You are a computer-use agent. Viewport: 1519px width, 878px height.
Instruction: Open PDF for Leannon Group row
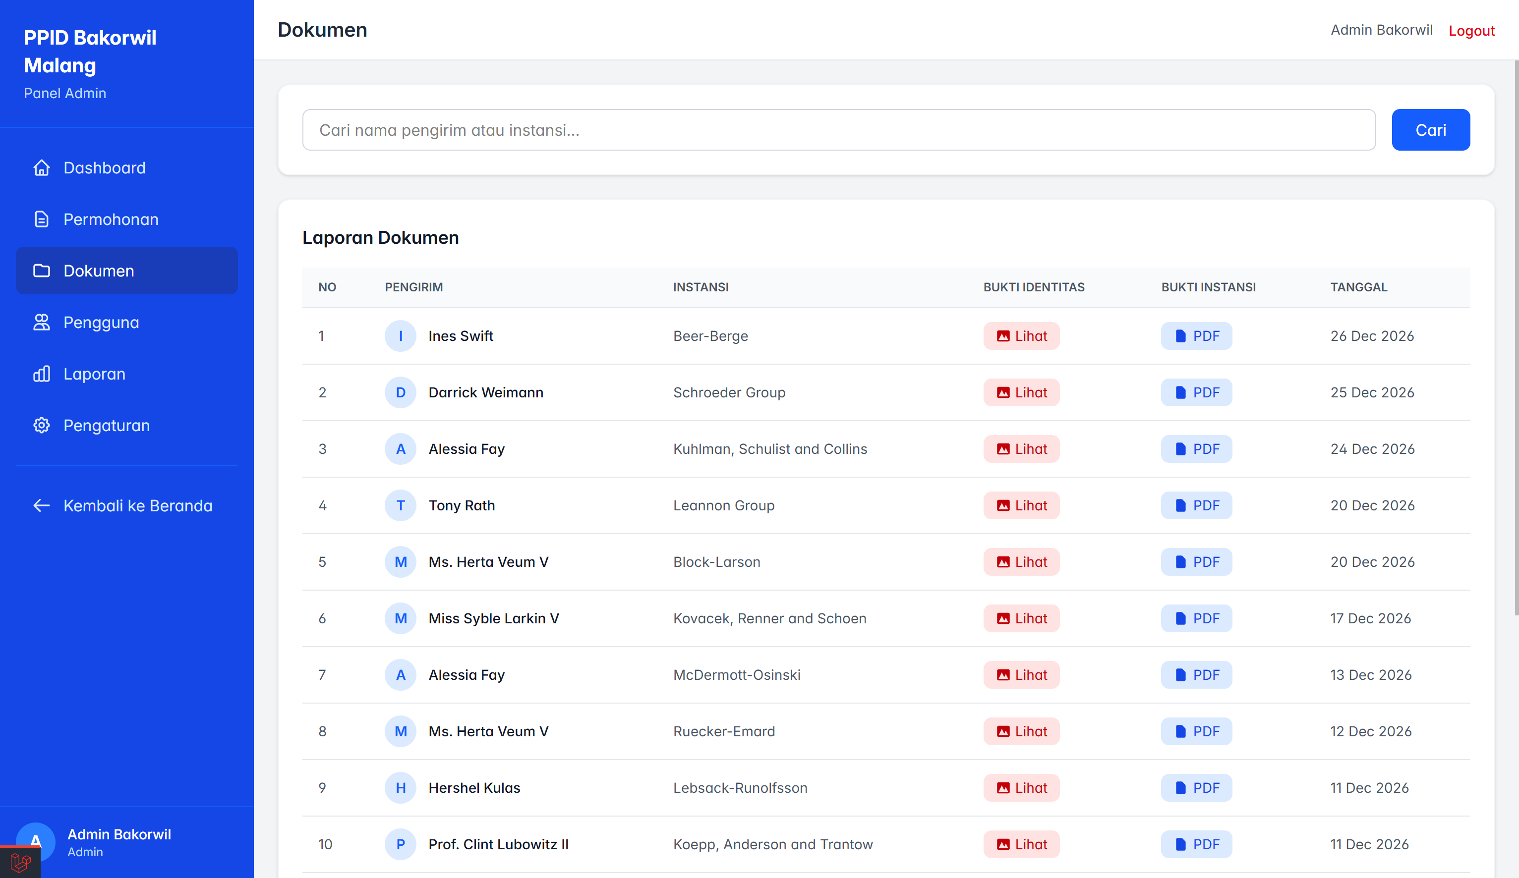tap(1197, 505)
